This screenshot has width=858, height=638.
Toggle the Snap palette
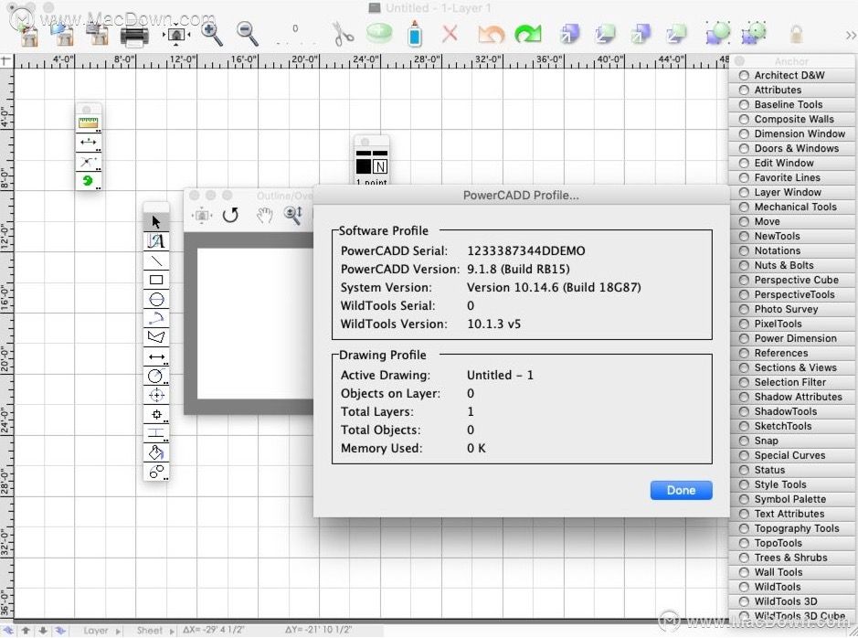[792, 441]
